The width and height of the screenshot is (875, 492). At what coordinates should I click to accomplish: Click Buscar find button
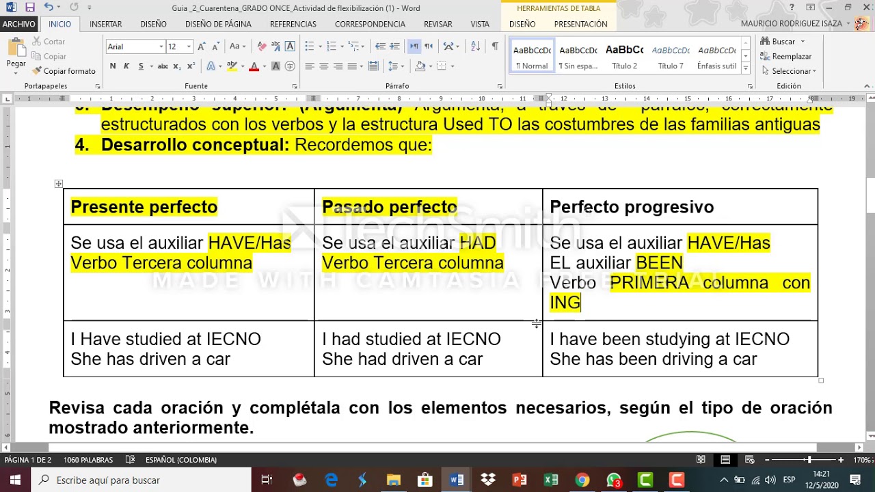click(x=779, y=42)
